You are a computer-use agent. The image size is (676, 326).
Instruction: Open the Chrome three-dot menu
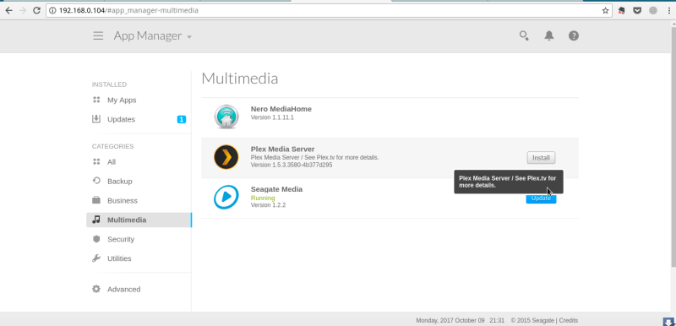668,10
